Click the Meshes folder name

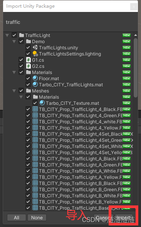coord(40,91)
